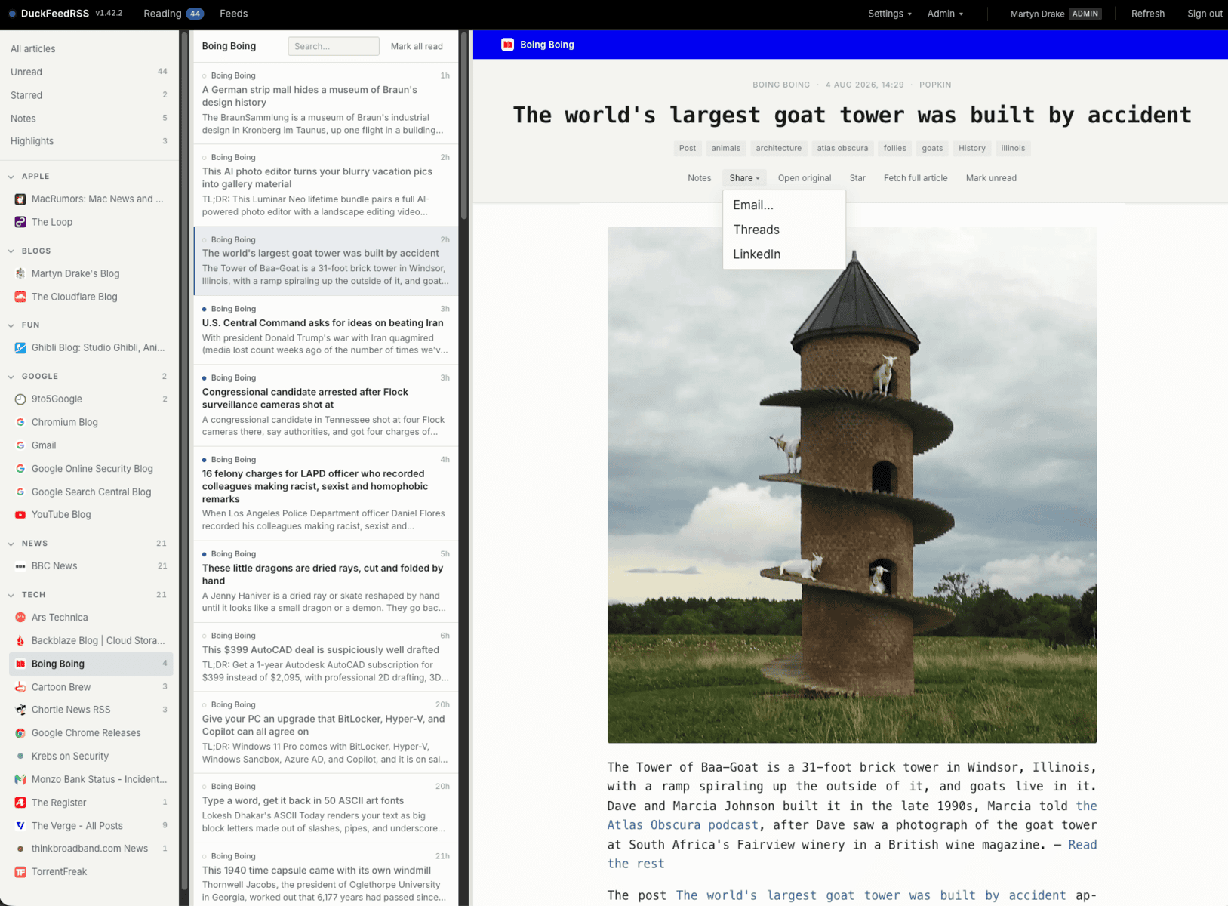Click Boing Boing sidebar feed icon

coord(20,664)
